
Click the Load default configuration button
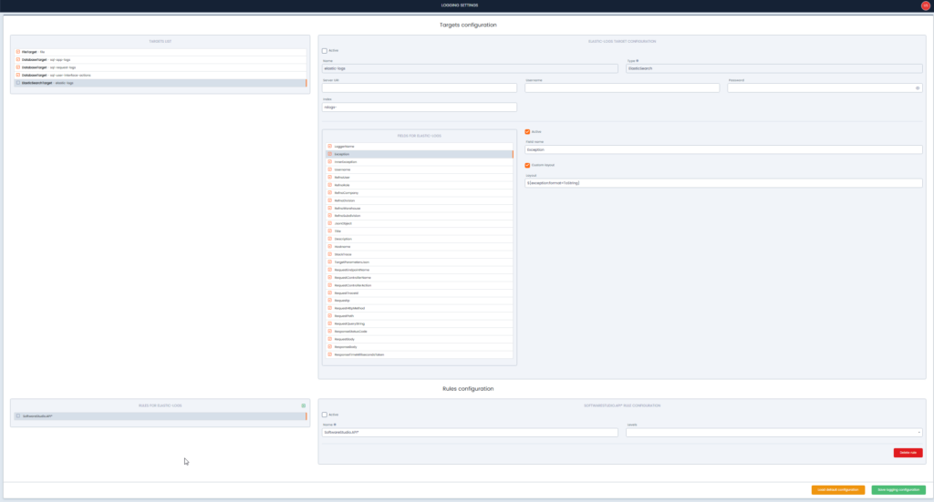coord(837,490)
